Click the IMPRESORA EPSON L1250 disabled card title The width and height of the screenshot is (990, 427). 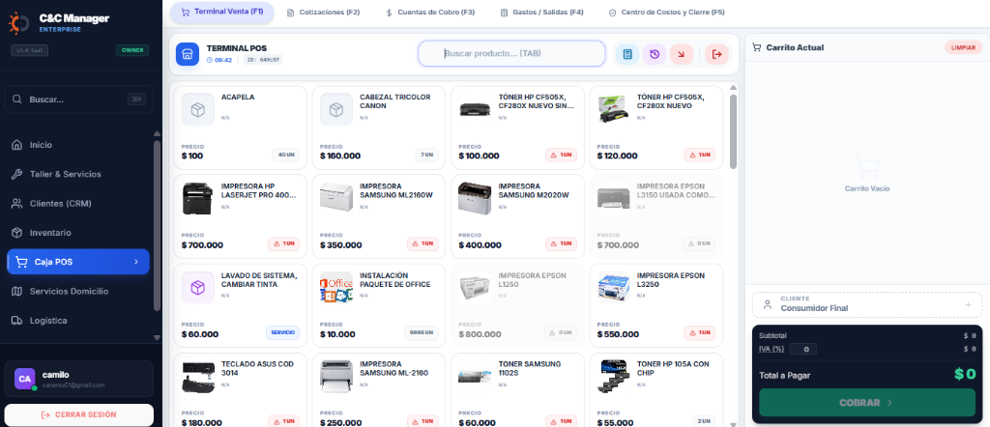[x=532, y=279]
